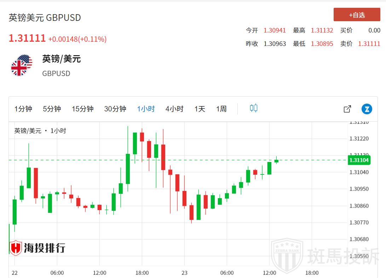Screen dimensions: 386x278
Task: Click the 英镑/美元 · 1小时 chart legend
Action: coord(40,131)
